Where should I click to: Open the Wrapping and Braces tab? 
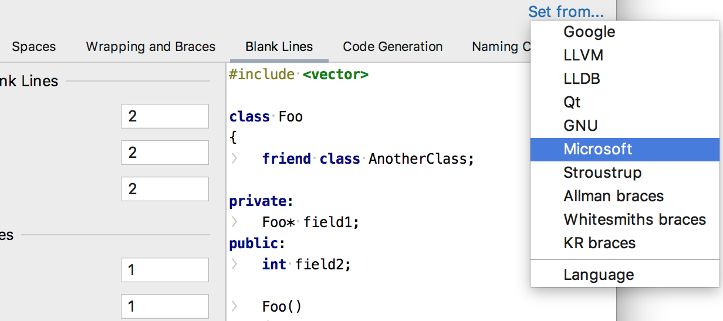tap(151, 47)
